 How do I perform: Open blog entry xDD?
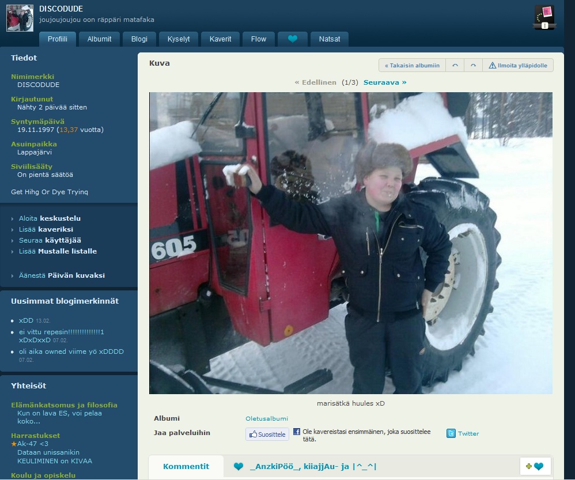(26, 320)
